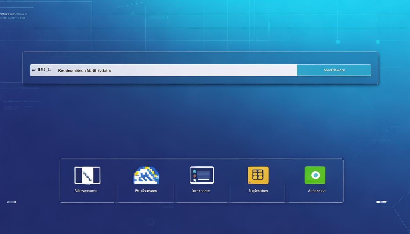This screenshot has height=234, width=410.
Task: Toggle the small indicator at bottom-right edge
Action: tap(381, 202)
